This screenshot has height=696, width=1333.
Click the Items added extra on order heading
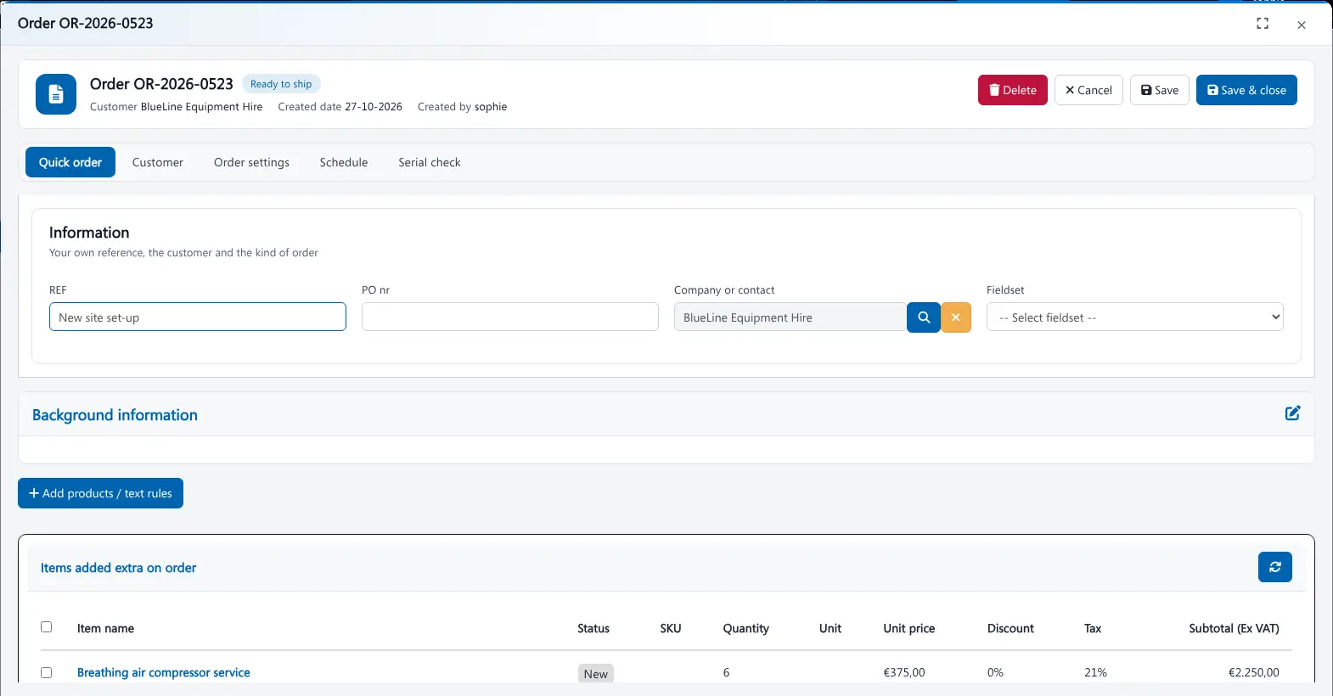coord(118,568)
